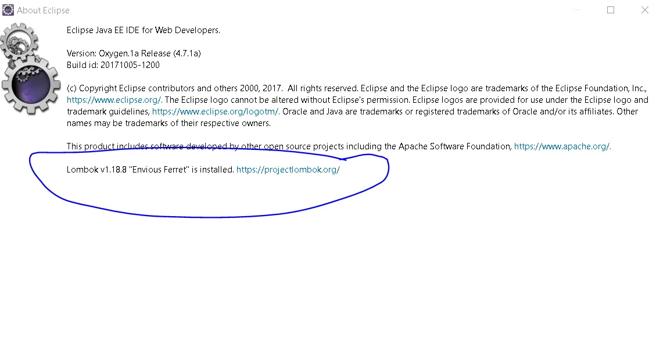Click the 'Lombok v1.18.8 "Envious Ferret" is installed' text
The width and height of the screenshot is (656, 348).
(x=150, y=170)
